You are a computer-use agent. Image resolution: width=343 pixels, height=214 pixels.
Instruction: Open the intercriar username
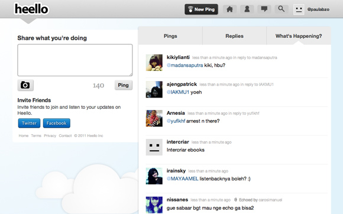pyautogui.click(x=178, y=142)
